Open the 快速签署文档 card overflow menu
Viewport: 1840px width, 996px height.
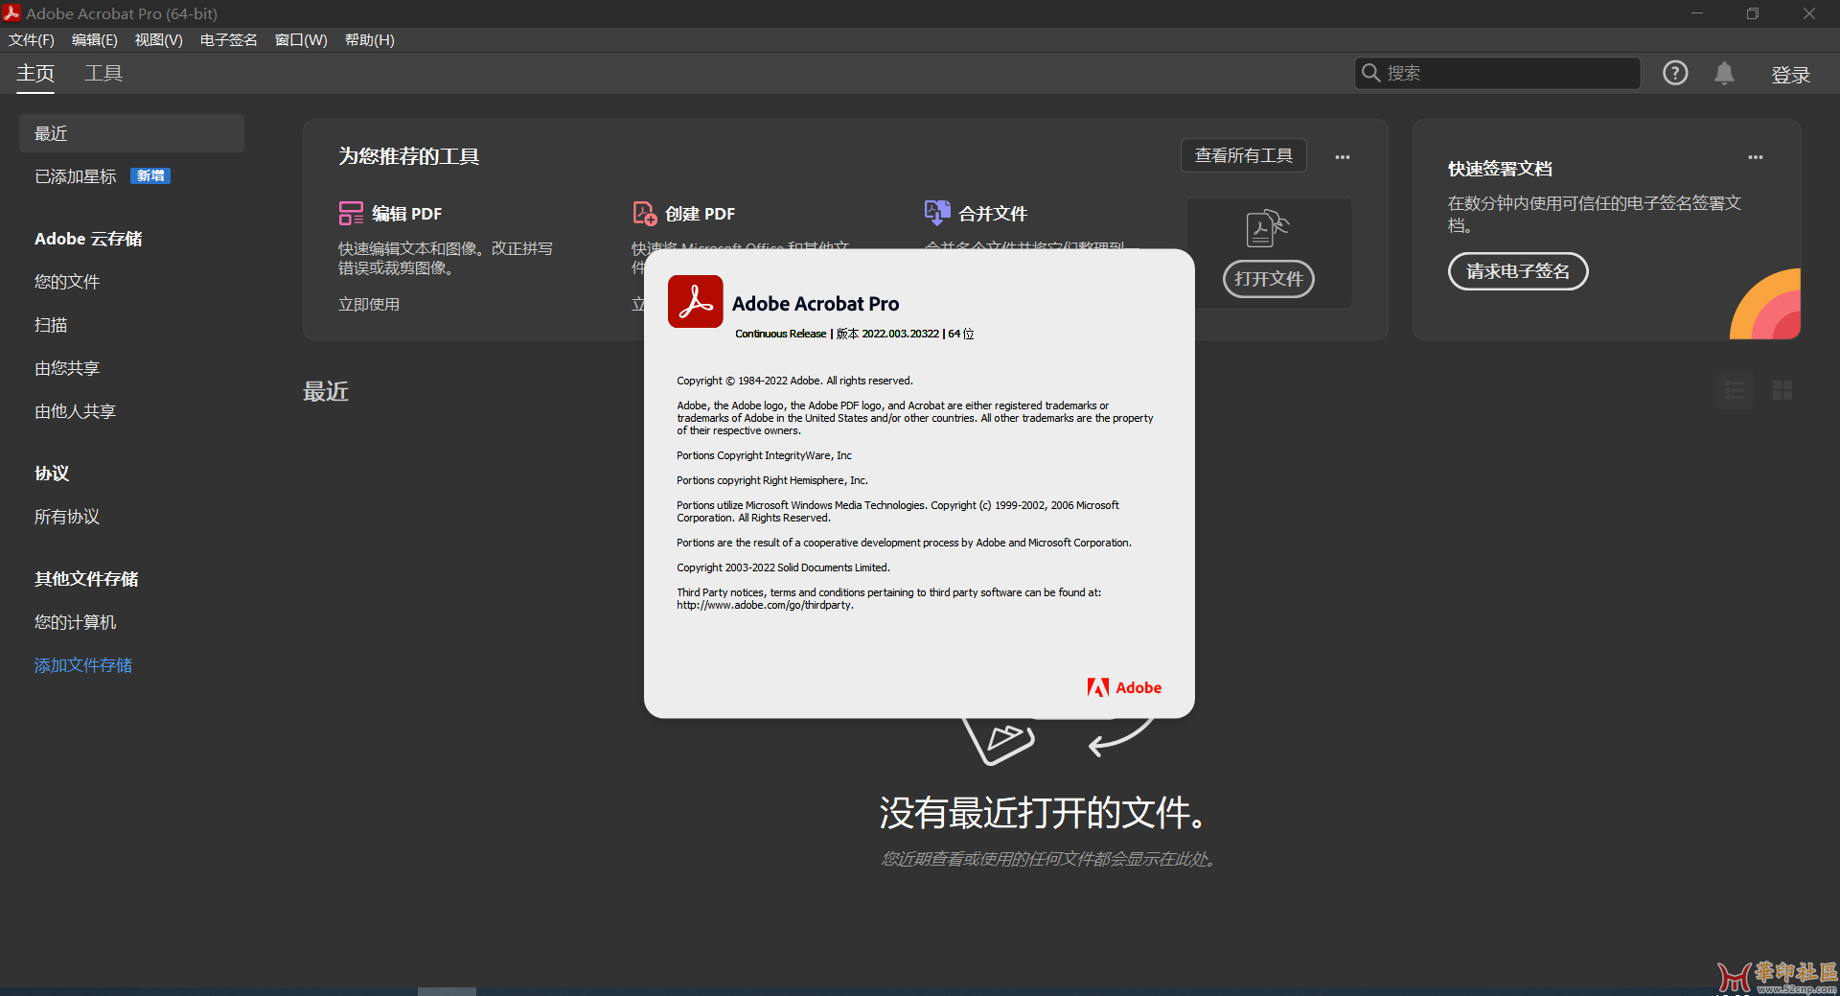pyautogui.click(x=1756, y=156)
